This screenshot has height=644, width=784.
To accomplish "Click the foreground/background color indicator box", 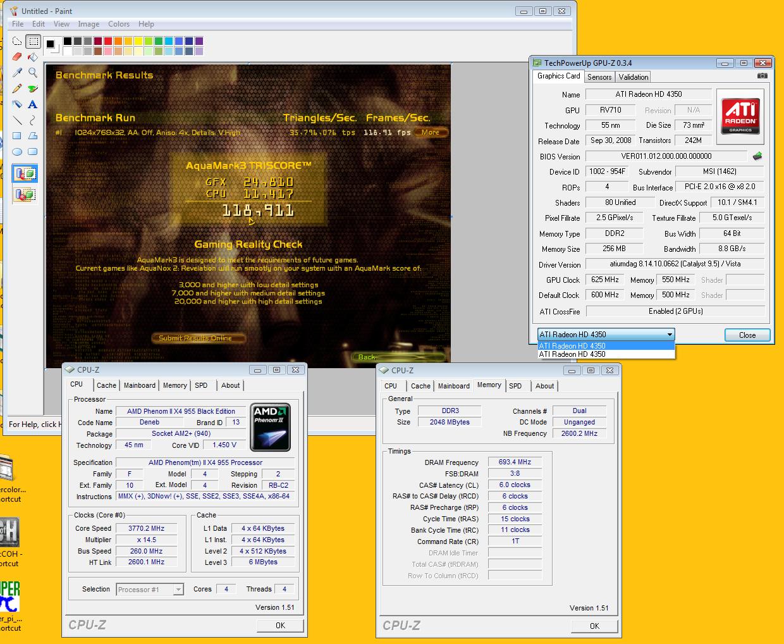I will 52,46.
